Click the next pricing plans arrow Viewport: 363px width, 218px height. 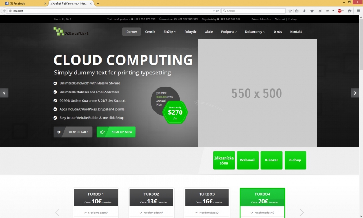[x=302, y=213]
